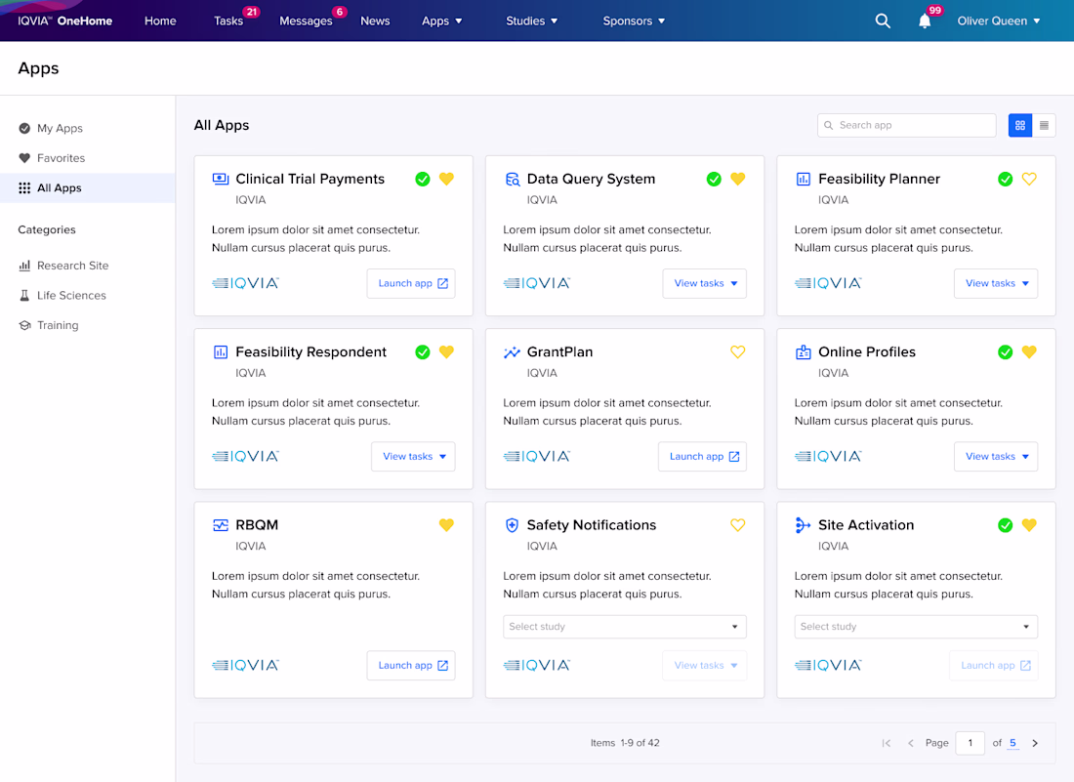Unfavorite Feasibility Respondent heart

click(x=446, y=352)
